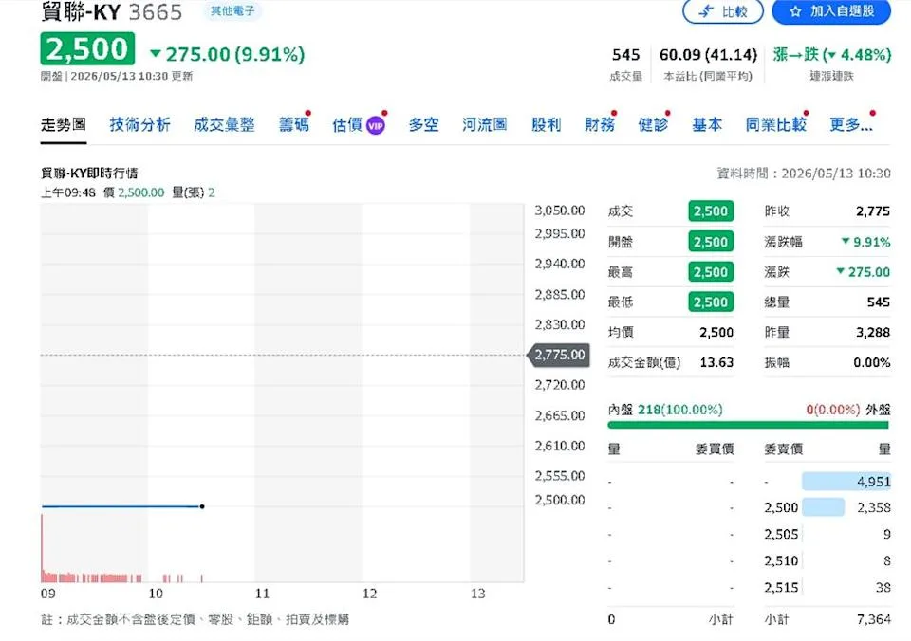This screenshot has height=641, width=911.
Task: Click the 4,951 sell volume bar
Action: coord(846,482)
